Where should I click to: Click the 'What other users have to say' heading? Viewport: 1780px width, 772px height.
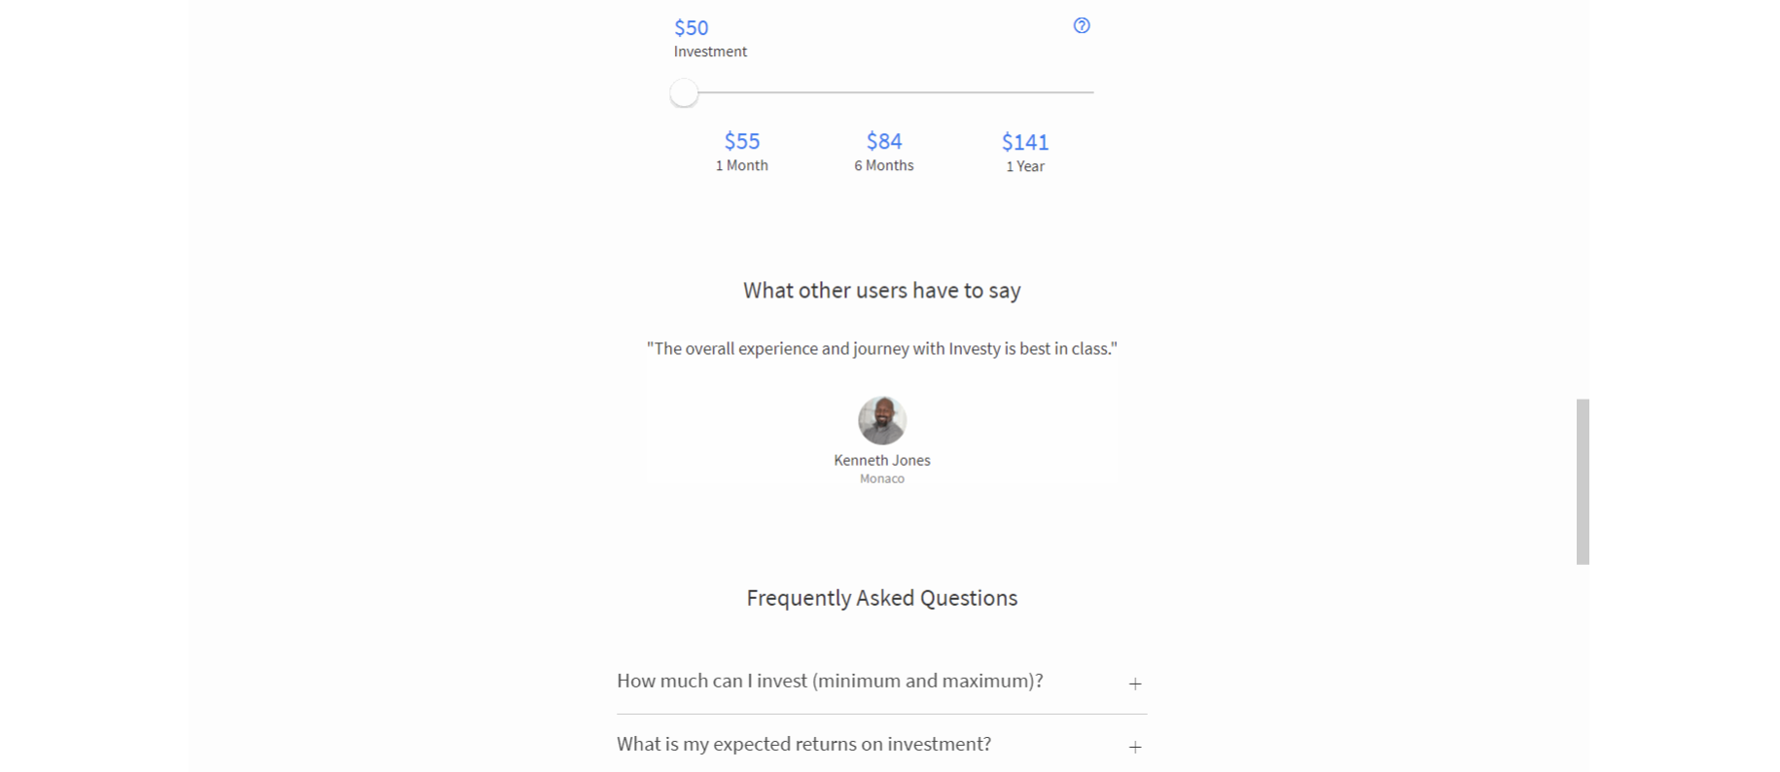[882, 291]
